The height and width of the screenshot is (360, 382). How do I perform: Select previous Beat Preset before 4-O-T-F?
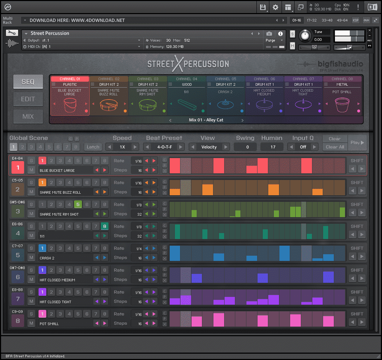pos(147,147)
